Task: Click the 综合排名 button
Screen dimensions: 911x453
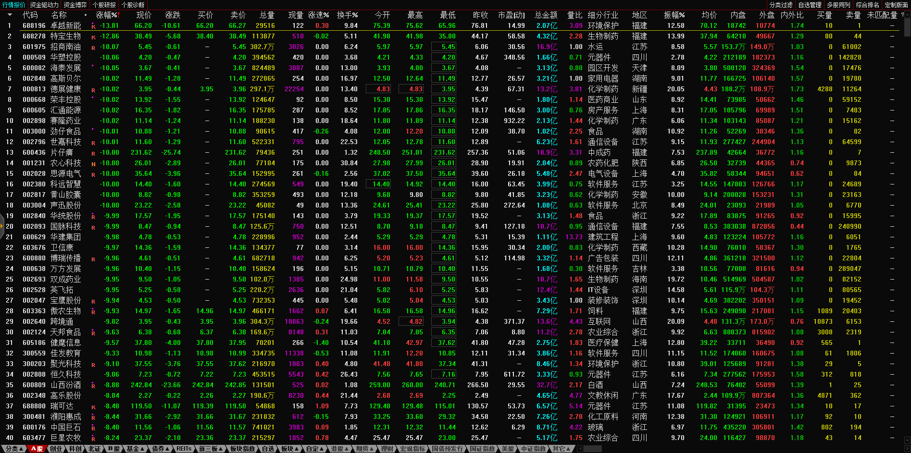Action: point(867,5)
